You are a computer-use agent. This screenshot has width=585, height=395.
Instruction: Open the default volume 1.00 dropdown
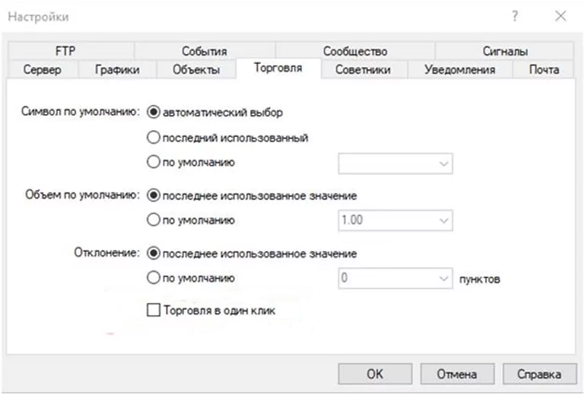pos(396,220)
